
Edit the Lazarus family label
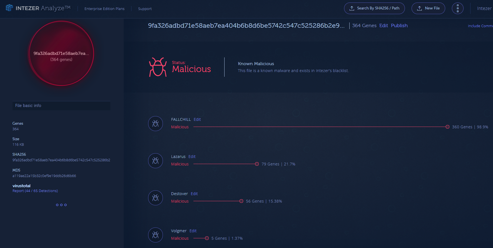pos(192,157)
